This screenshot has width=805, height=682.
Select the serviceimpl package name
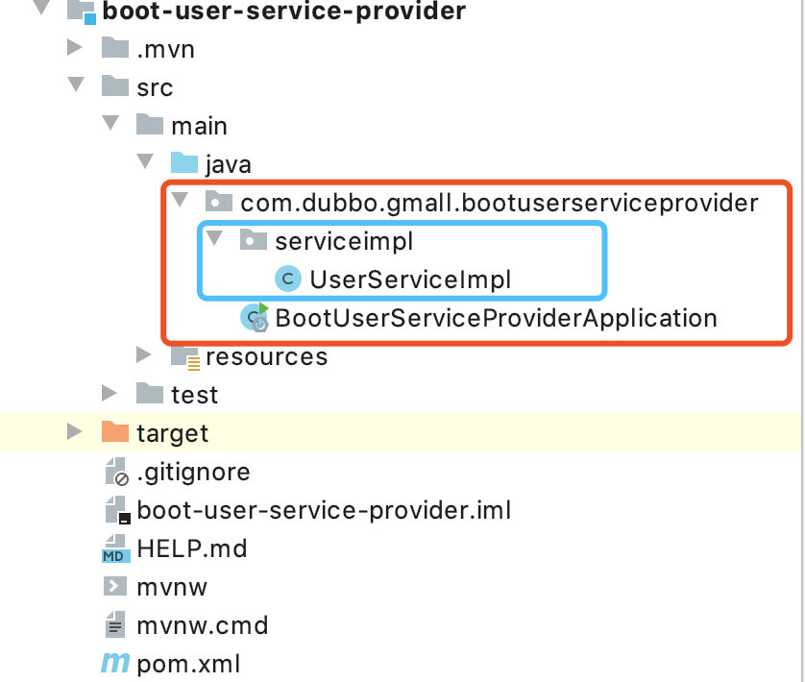(344, 241)
